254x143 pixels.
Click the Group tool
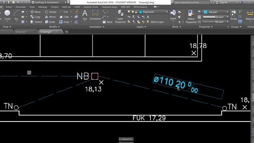click(x=234, y=15)
